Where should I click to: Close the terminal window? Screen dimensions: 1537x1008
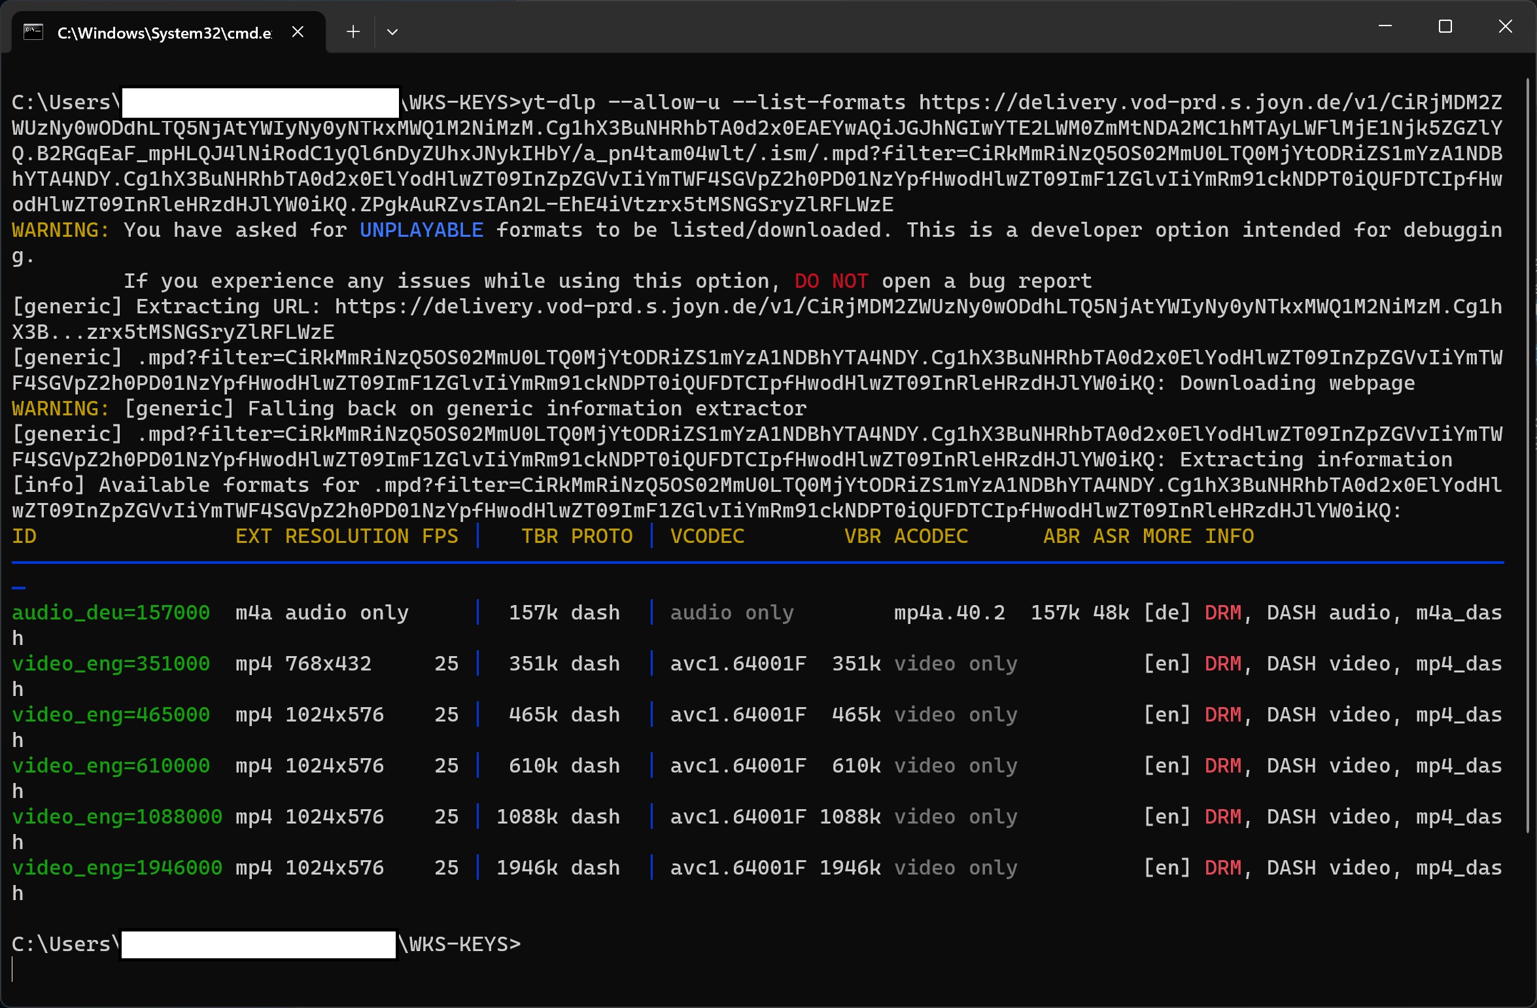1506,26
